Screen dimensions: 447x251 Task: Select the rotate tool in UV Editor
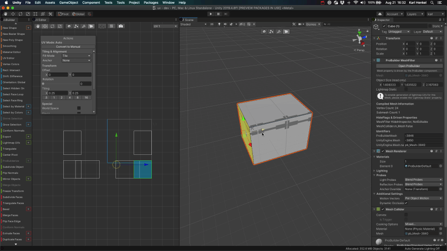[52, 26]
